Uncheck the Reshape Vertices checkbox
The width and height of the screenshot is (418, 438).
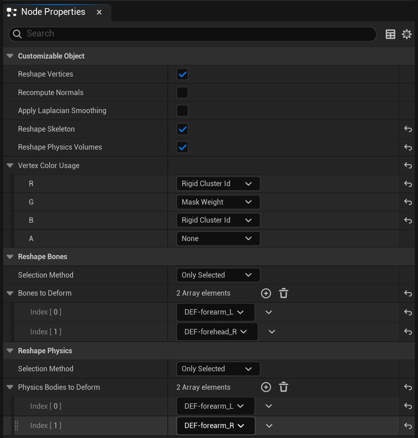[x=182, y=74]
